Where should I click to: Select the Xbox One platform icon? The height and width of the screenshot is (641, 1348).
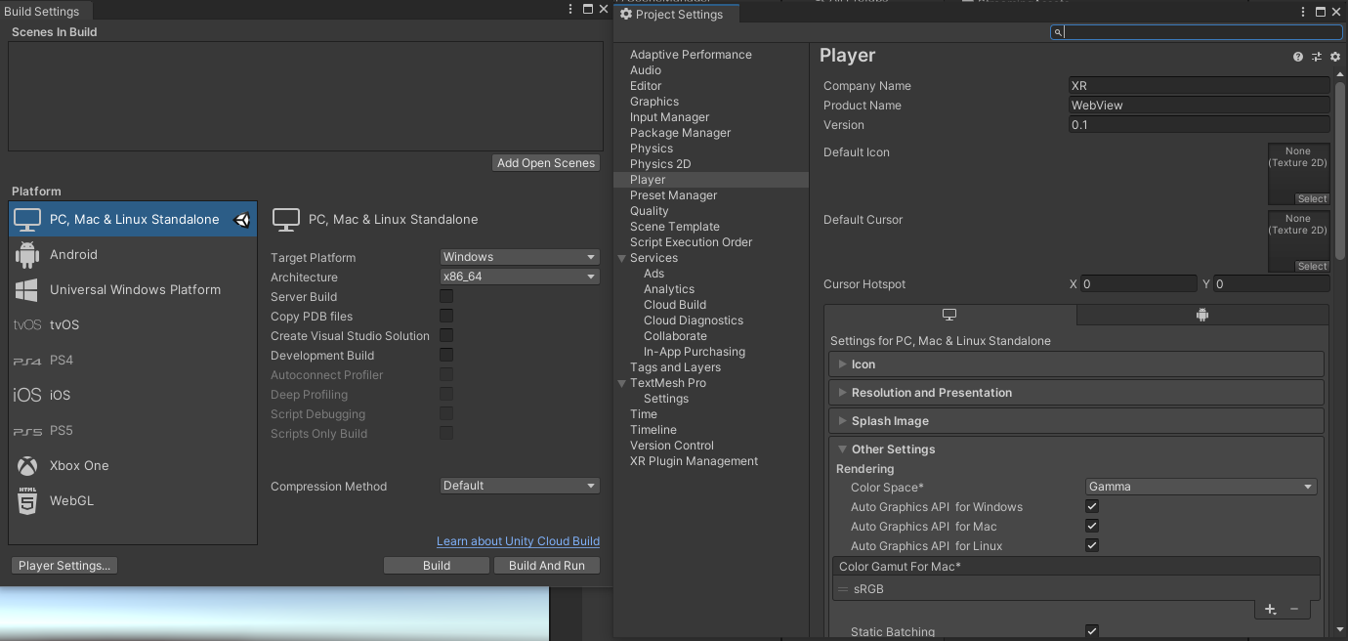pyautogui.click(x=27, y=465)
